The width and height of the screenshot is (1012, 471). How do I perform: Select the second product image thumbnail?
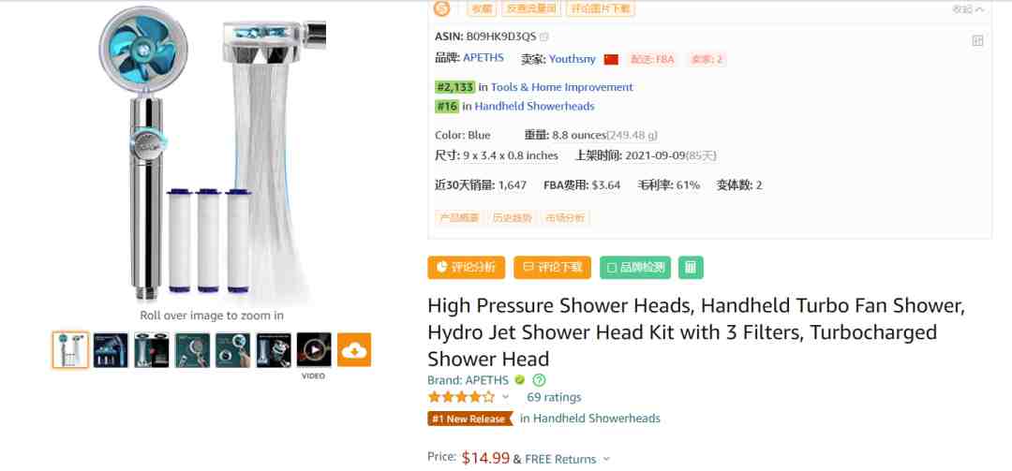click(111, 349)
